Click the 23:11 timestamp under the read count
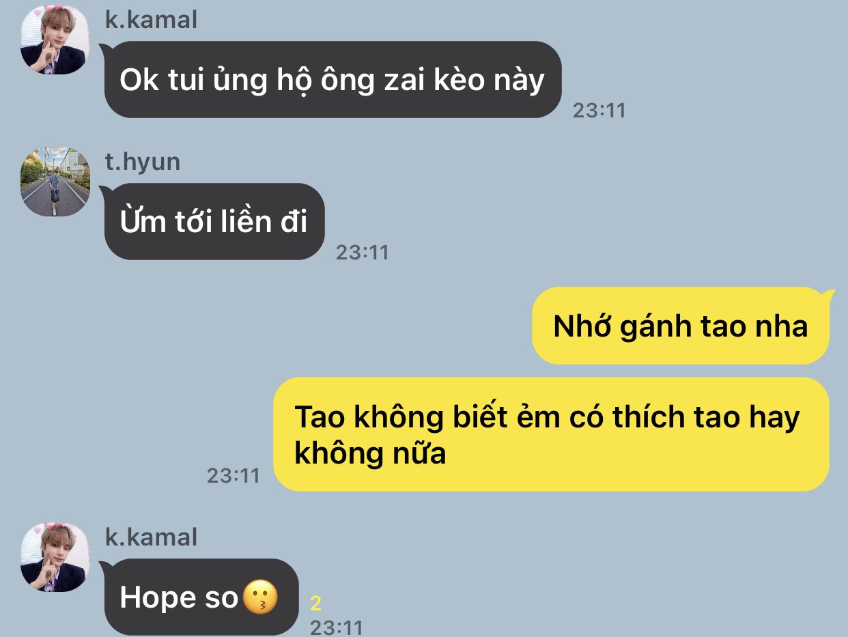This screenshot has width=848, height=637. pos(336,627)
